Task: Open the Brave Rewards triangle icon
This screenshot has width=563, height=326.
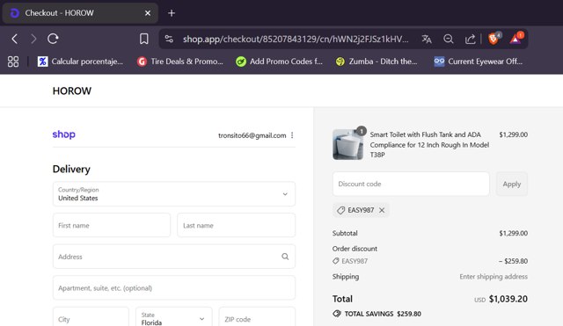Action: [516, 38]
